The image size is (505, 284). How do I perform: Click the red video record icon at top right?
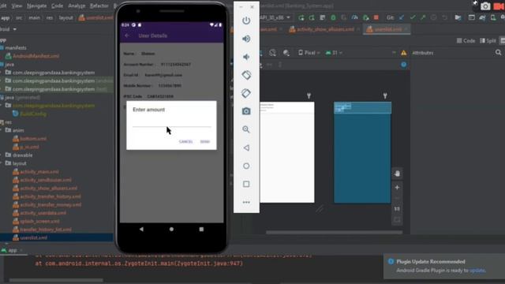click(x=499, y=6)
